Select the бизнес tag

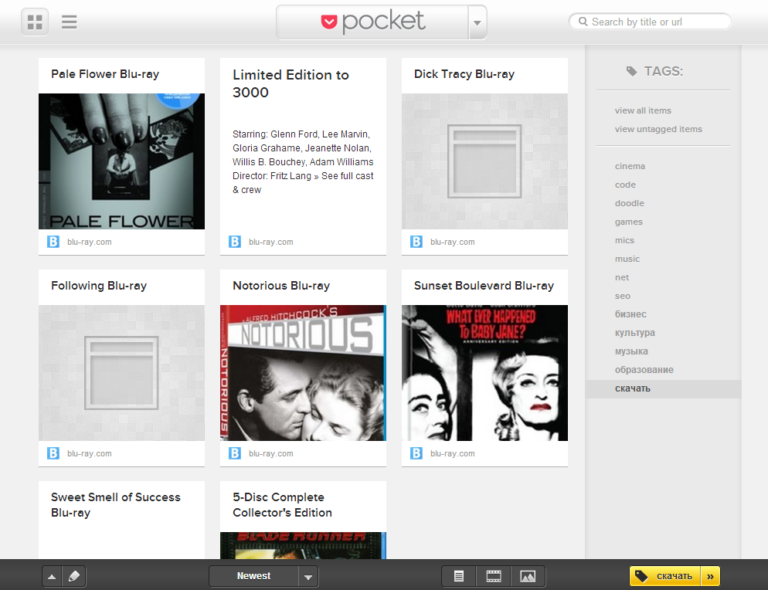coord(630,315)
